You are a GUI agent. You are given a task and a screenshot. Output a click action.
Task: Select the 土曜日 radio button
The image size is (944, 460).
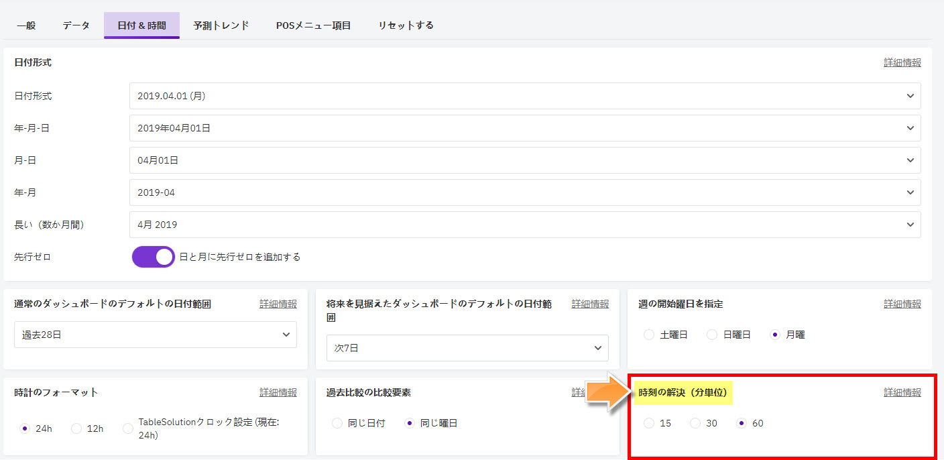tap(649, 335)
